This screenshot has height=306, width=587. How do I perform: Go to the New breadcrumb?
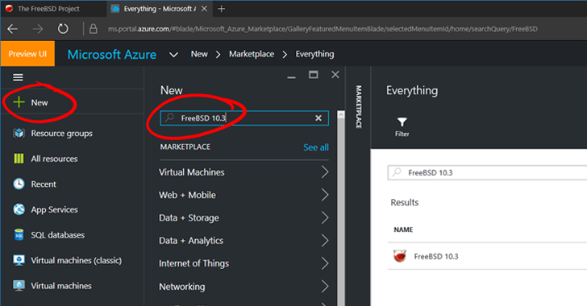point(199,54)
